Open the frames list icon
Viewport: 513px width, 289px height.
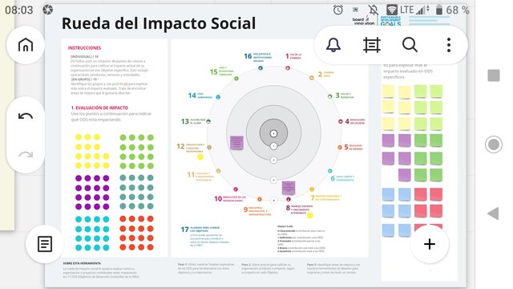click(372, 45)
